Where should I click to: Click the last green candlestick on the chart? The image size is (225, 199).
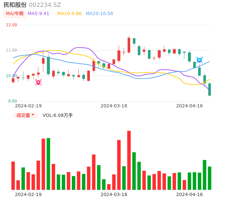[x=210, y=89]
